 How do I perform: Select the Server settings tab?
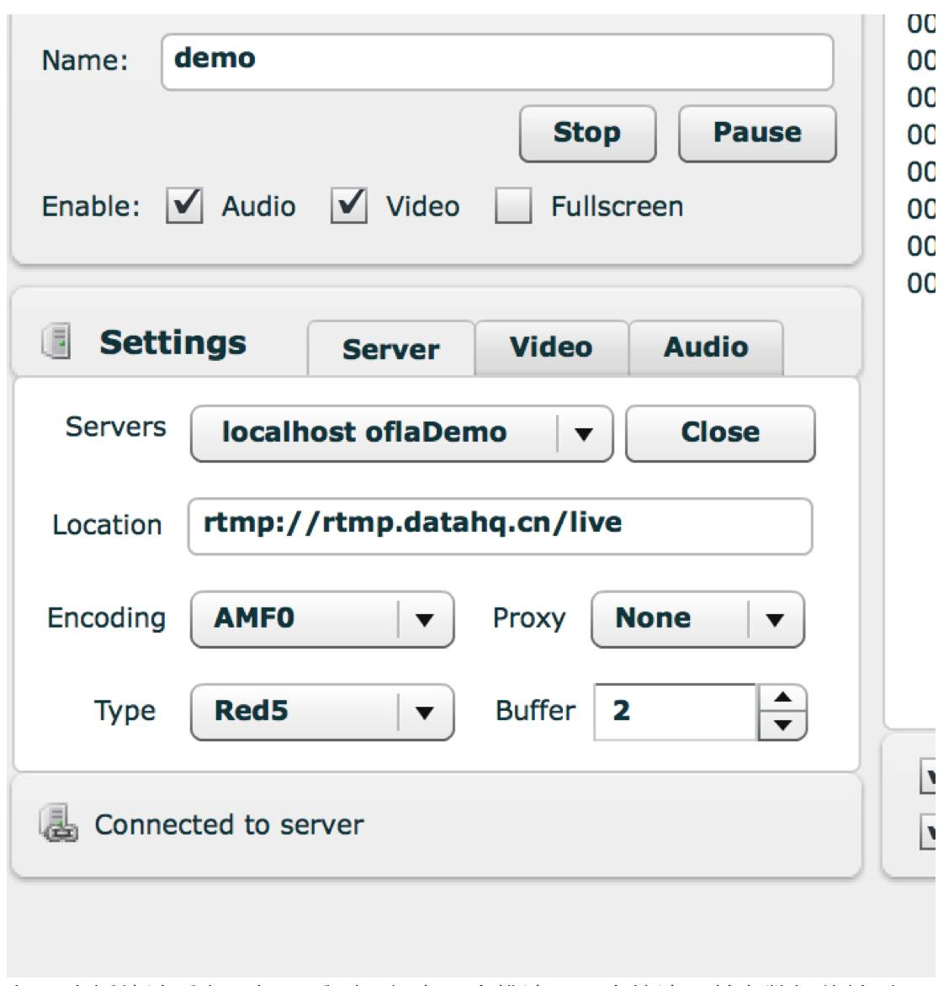pos(391,349)
